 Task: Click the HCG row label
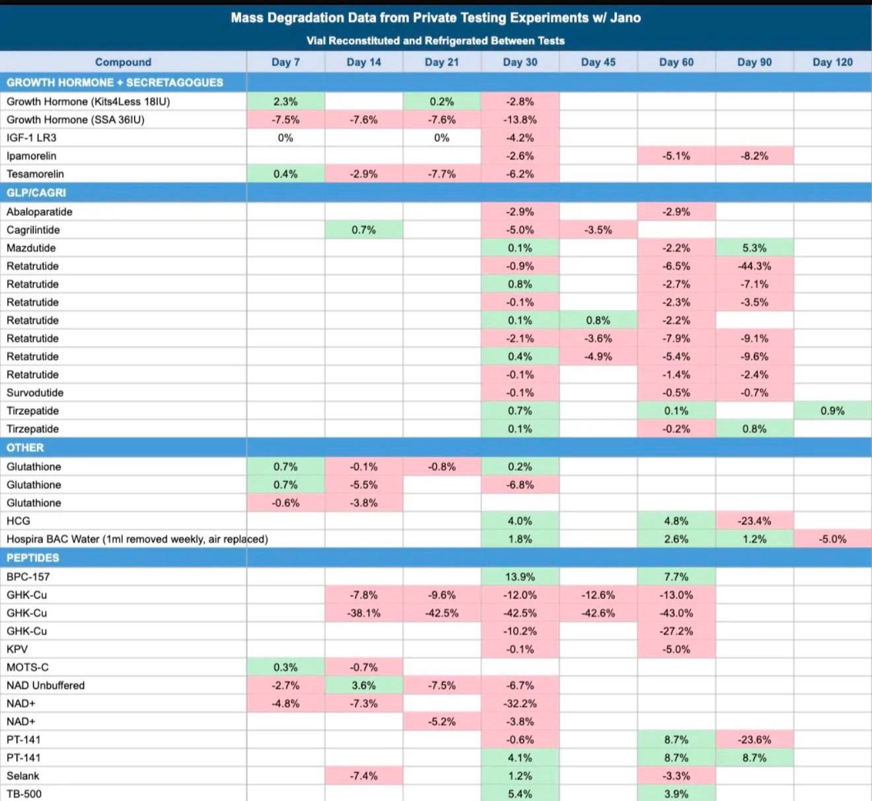tap(18, 521)
